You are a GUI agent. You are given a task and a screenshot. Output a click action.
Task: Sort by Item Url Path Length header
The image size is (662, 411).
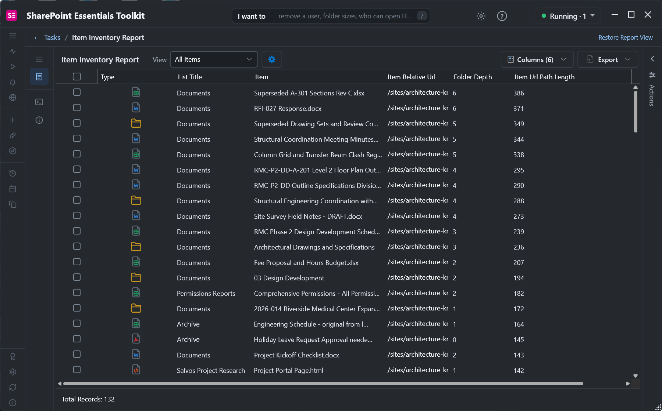(544, 77)
